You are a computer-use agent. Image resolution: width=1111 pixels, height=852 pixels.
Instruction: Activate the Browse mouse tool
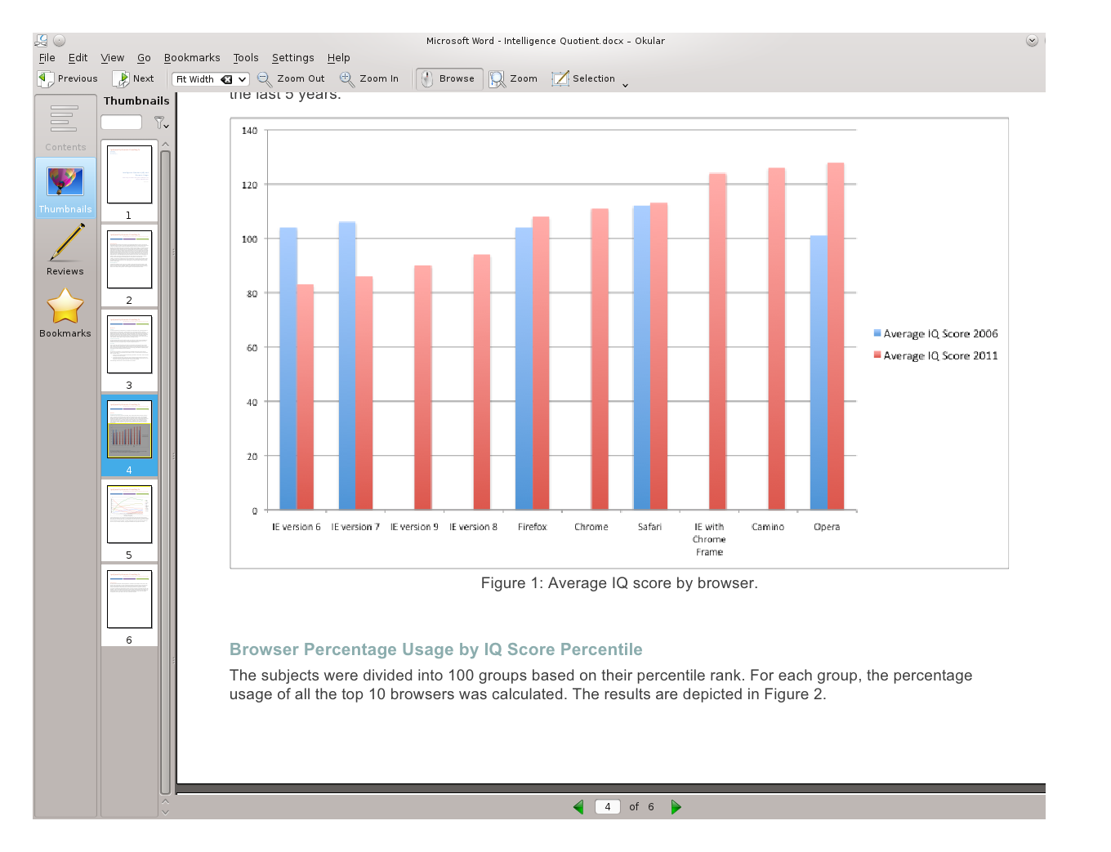448,78
